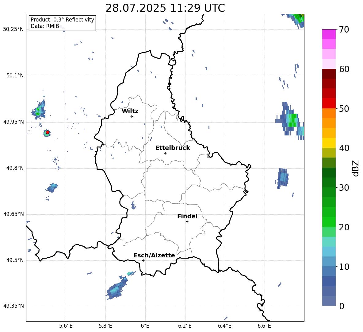363x332 pixels.
Task: Click the cross marker below Findel
Action: coord(187,222)
